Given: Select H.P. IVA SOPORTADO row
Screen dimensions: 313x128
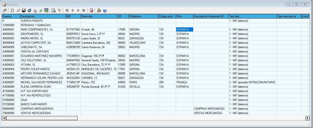Looking at the screenshot, I should point(156,91).
